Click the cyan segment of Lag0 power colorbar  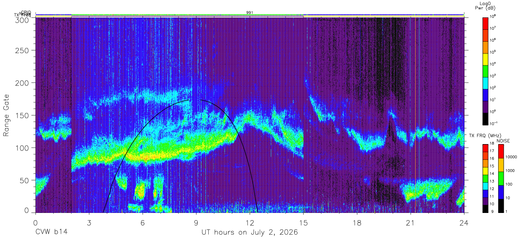[485, 82]
